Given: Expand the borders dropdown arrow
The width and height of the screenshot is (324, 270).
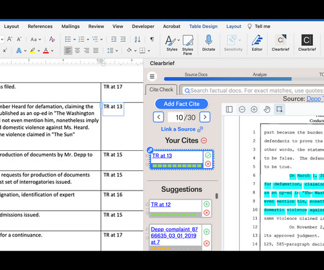Looking at the screenshot, I should (149, 51).
